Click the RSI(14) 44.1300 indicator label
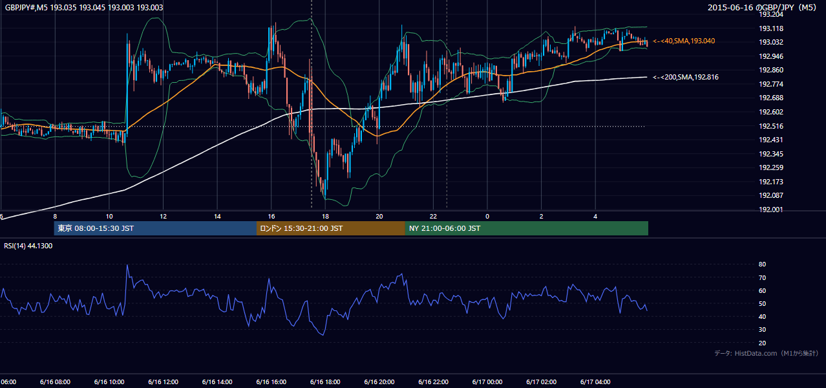 tap(28, 246)
